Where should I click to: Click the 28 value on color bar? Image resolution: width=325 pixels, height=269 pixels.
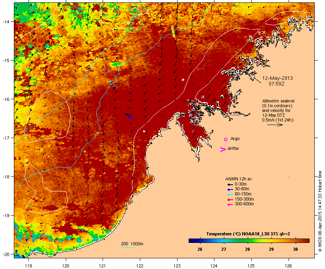pyautogui.click(x=247, y=249)
